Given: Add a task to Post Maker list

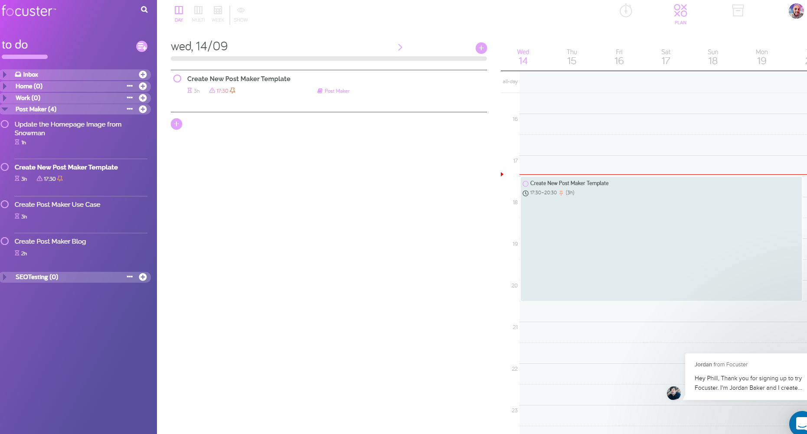Looking at the screenshot, I should point(143,109).
